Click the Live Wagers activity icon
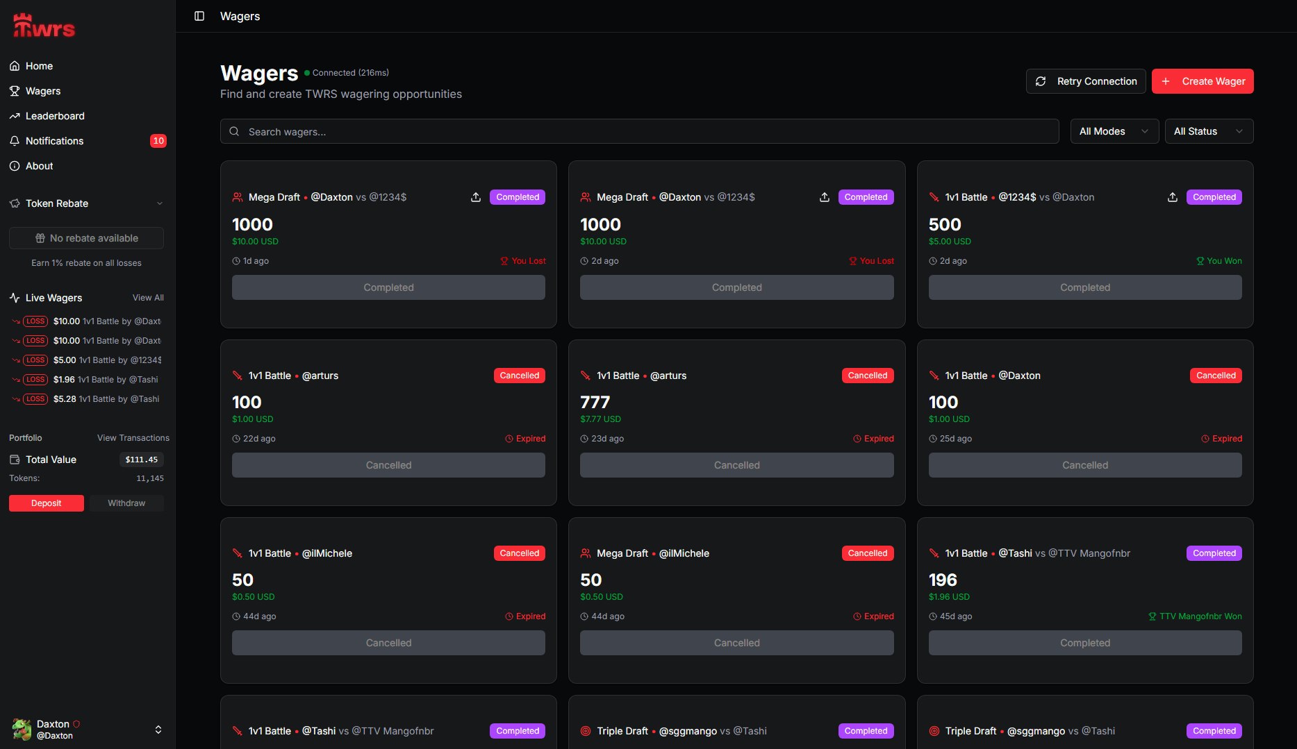This screenshot has height=749, width=1297. point(15,298)
